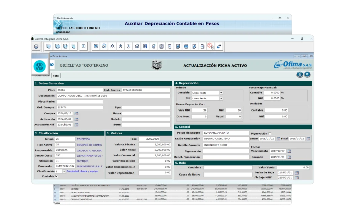Open the group of people toolbar icon
The height and width of the screenshot is (221, 345).
[x=112, y=46]
